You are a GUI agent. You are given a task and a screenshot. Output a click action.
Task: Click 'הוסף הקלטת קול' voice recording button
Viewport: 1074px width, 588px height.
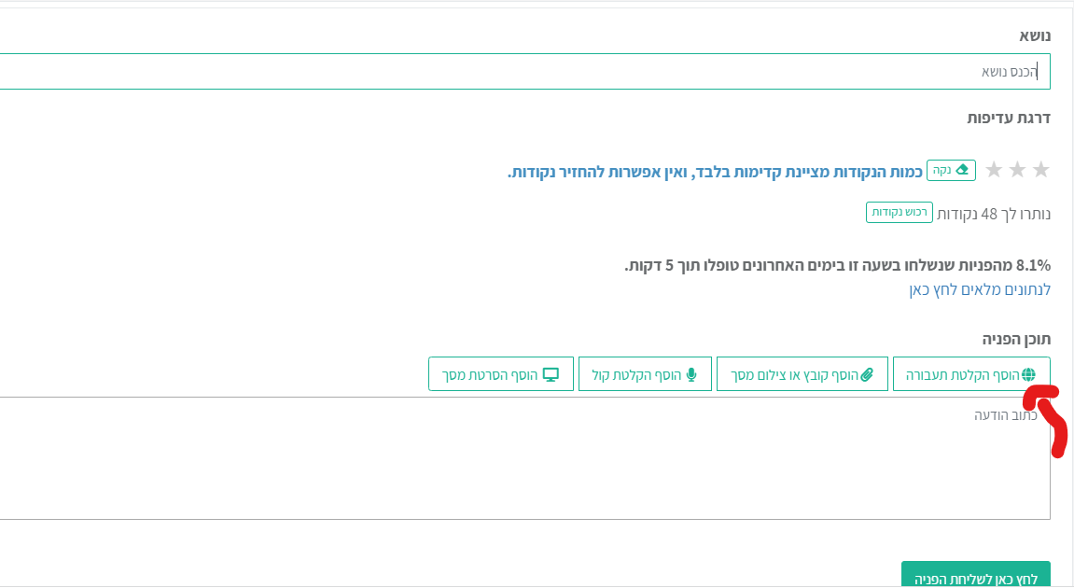click(645, 374)
